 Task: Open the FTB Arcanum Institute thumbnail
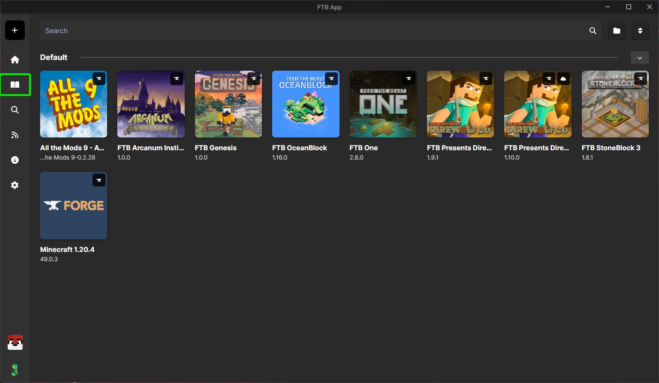click(x=151, y=104)
